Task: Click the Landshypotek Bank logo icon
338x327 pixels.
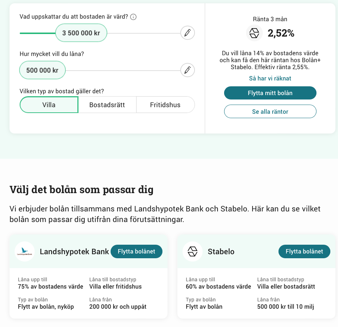Action: [x=25, y=252]
